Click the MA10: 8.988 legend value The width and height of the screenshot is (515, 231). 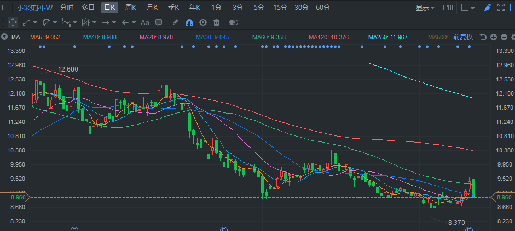pos(100,37)
